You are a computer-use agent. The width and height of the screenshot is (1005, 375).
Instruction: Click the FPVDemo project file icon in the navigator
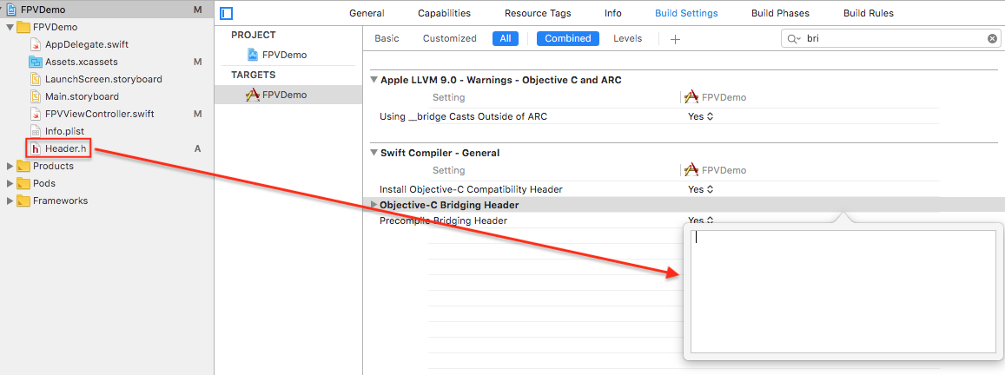pos(11,10)
